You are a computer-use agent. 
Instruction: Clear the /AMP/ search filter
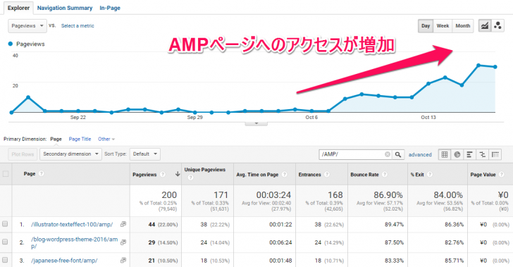388,154
